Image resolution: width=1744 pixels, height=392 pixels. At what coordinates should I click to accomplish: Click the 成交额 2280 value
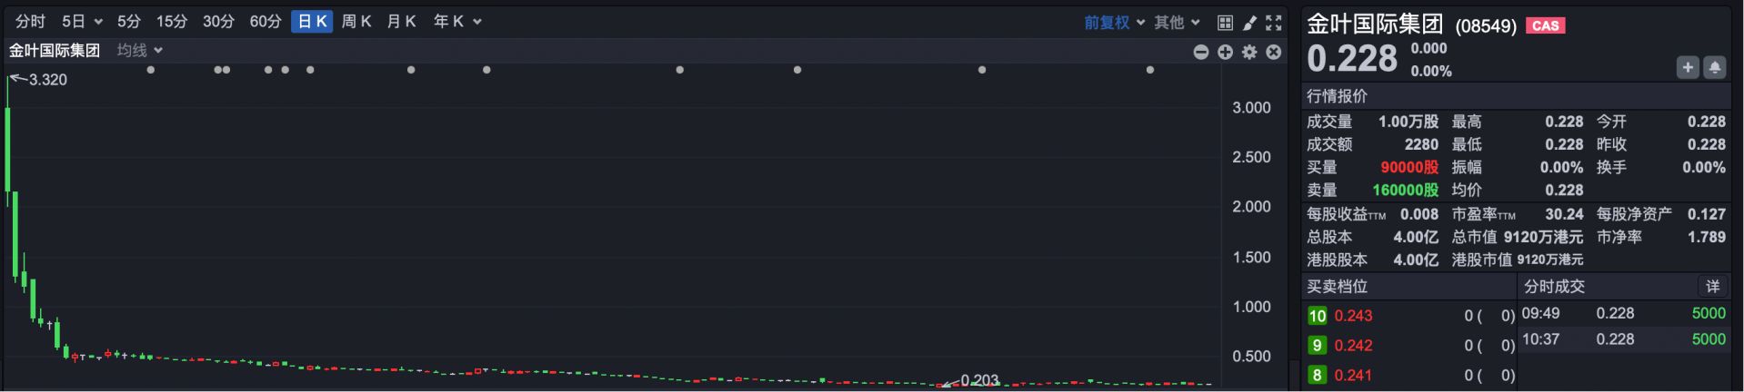1421,144
